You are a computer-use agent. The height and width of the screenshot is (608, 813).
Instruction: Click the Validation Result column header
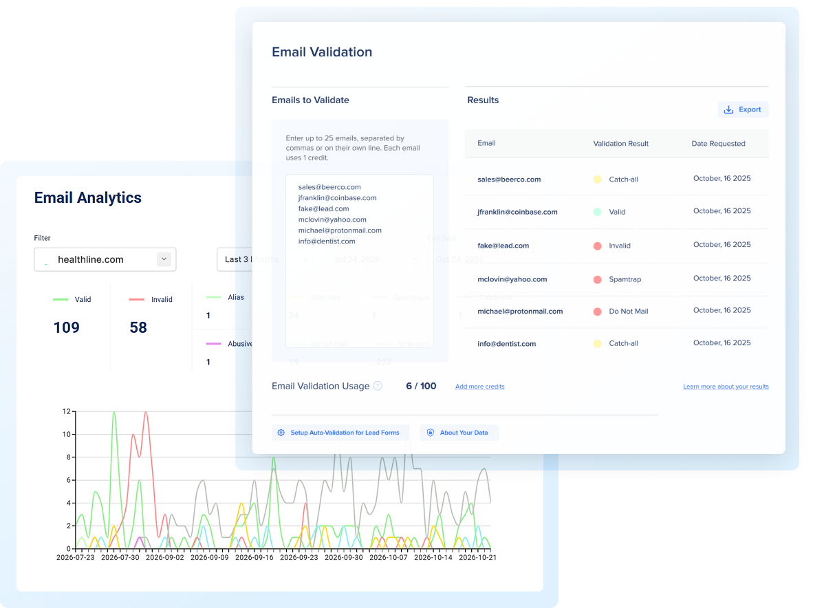pyautogui.click(x=620, y=144)
